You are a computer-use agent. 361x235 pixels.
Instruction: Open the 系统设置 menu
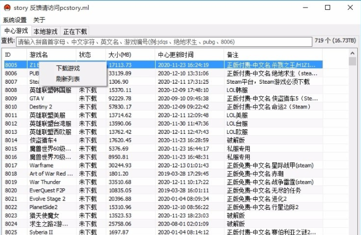point(14,20)
